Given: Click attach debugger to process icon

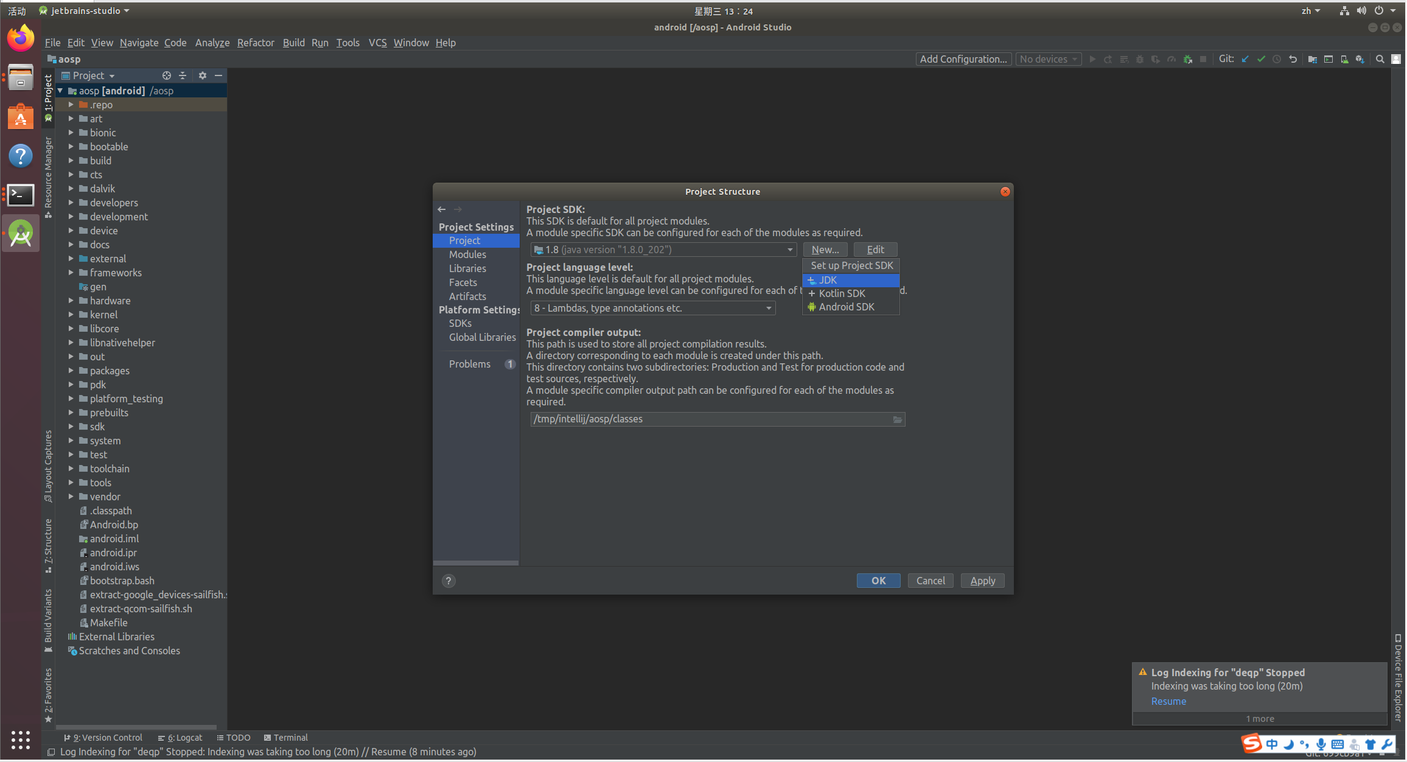Looking at the screenshot, I should click(1187, 59).
